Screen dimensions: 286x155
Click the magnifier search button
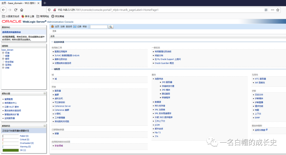[110, 27]
